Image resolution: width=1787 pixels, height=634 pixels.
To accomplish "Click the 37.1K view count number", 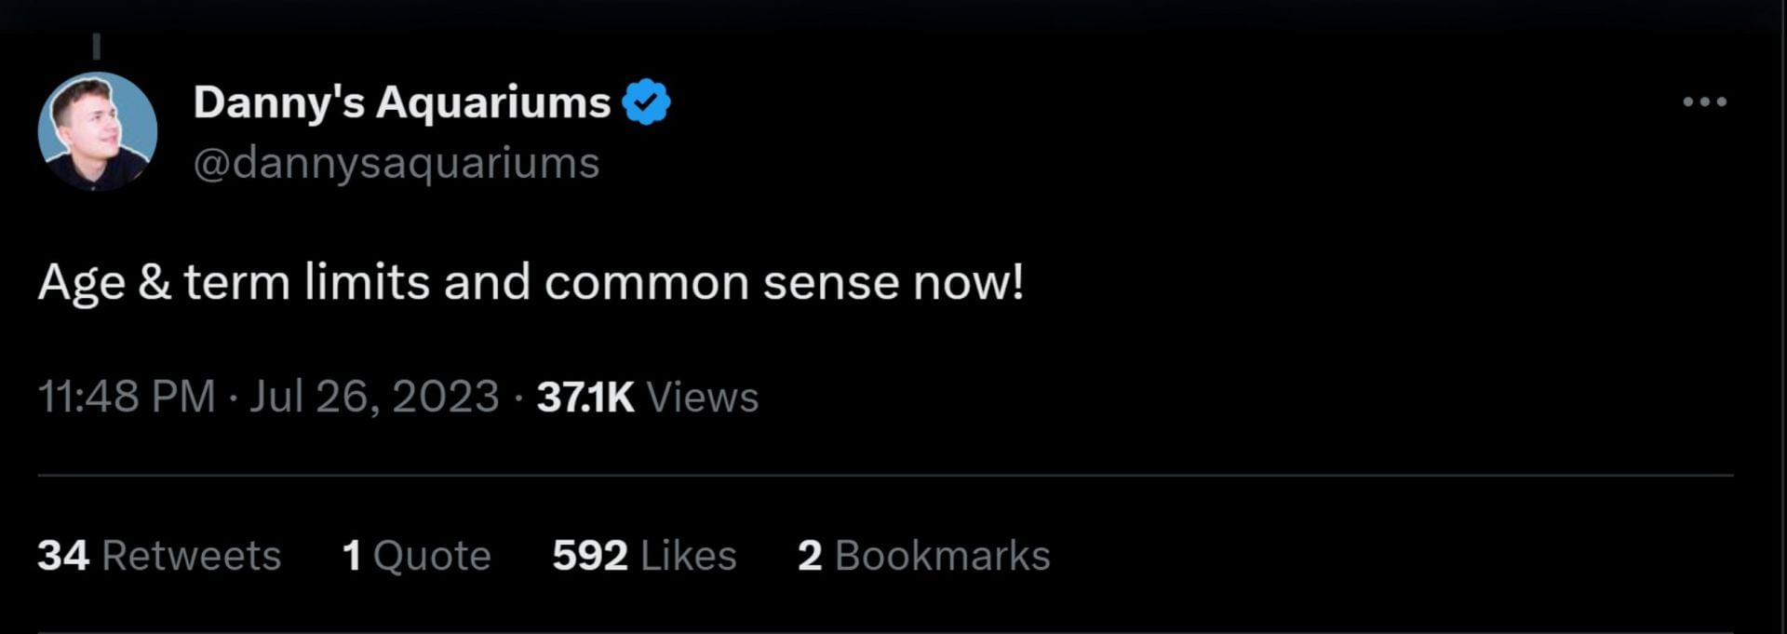I will tap(585, 397).
